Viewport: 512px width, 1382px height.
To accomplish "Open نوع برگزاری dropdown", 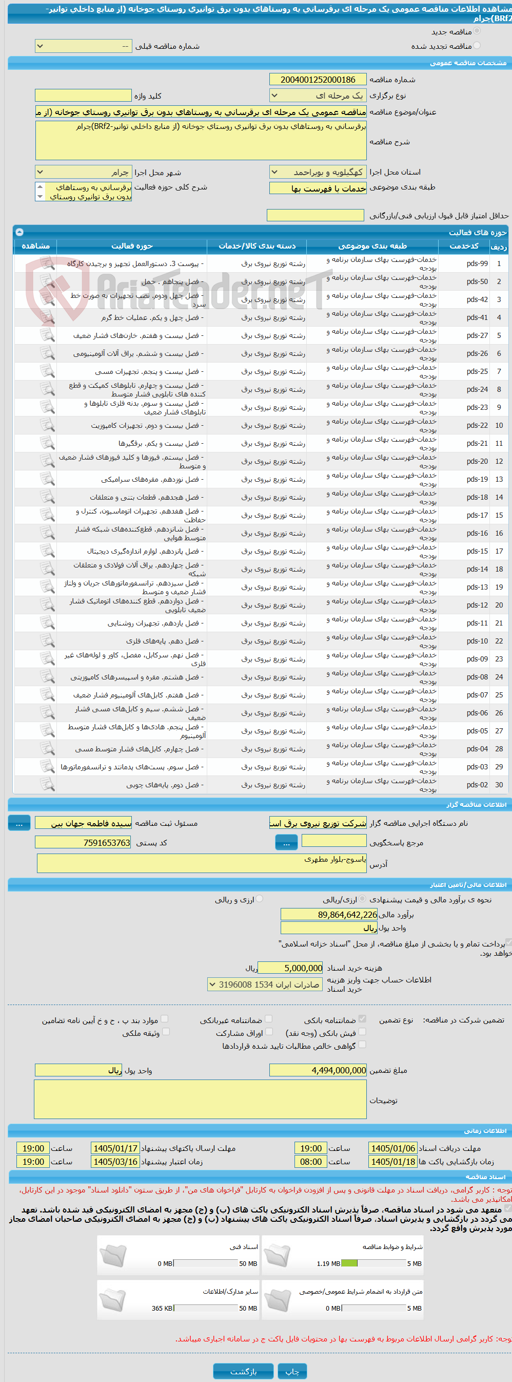I will point(318,96).
